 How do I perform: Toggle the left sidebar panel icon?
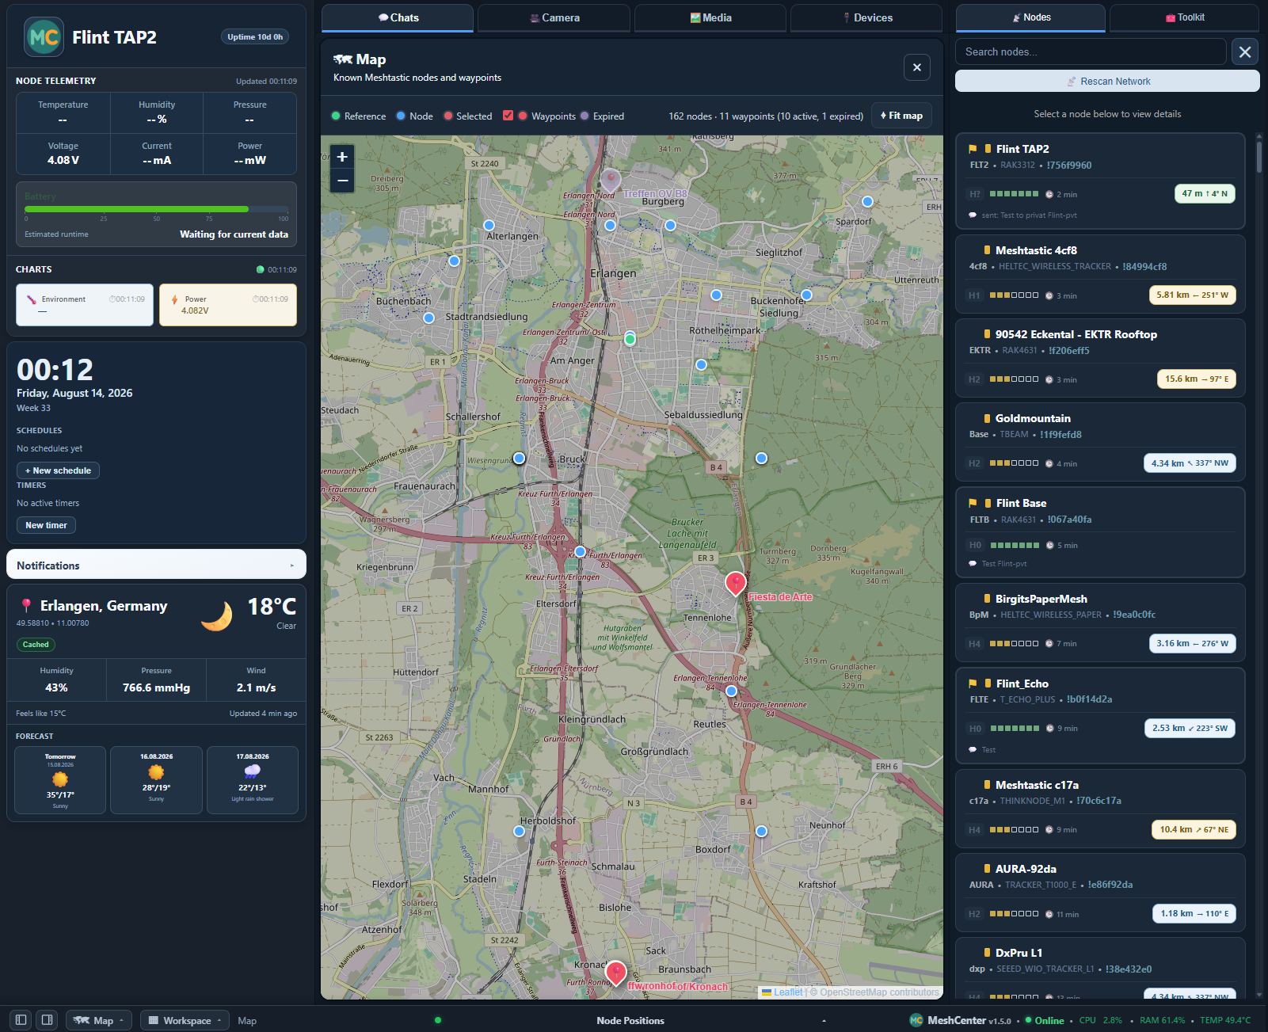pyautogui.click(x=21, y=1020)
